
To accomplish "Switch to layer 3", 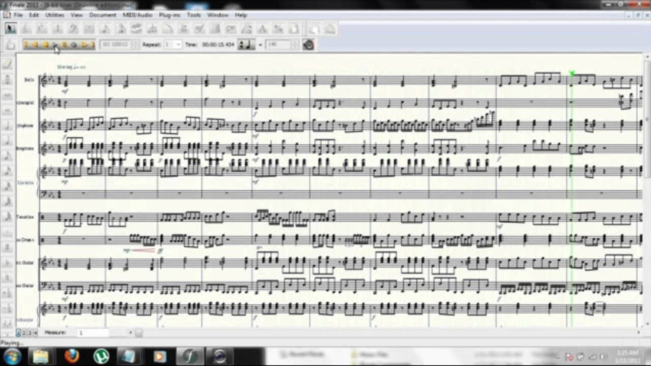I will [x=29, y=333].
